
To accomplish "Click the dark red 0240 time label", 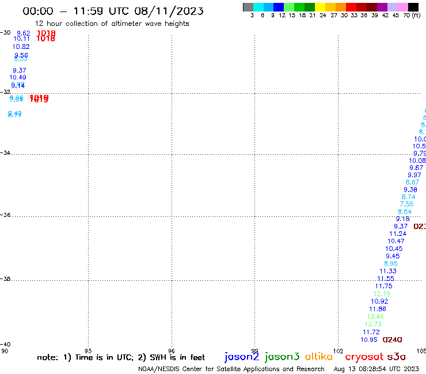I will click(x=392, y=340).
